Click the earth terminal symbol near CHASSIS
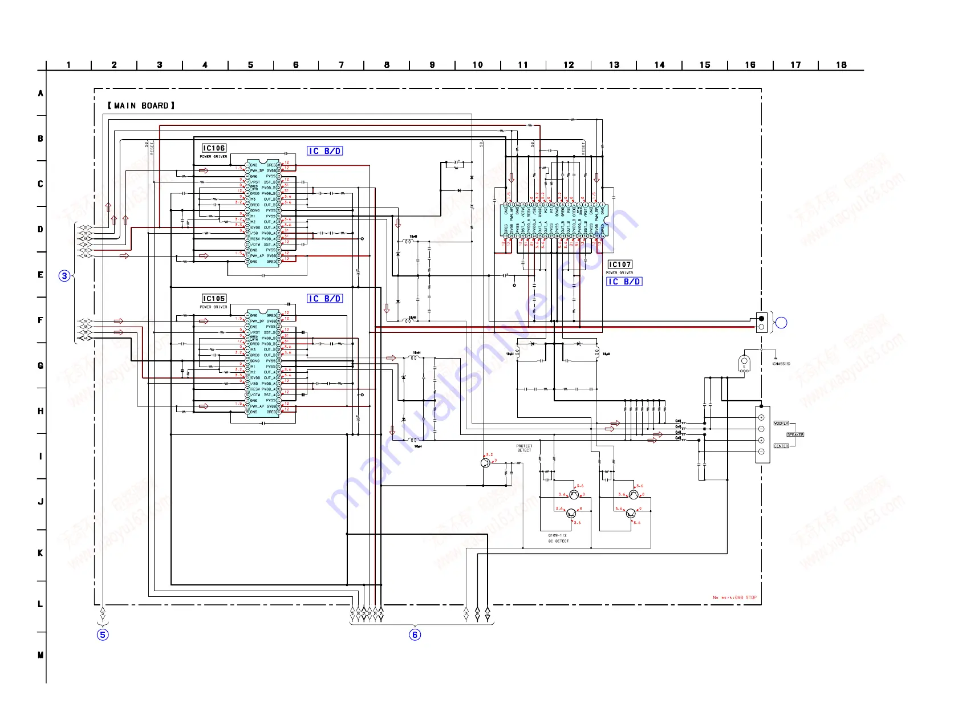958x720 pixels. 744,363
